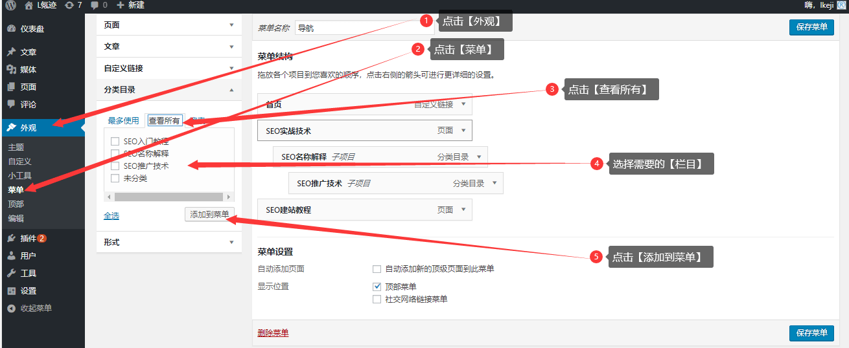Expand SEO建站教程 menu item settings
Screen dimensions: 849x348
click(x=463, y=210)
